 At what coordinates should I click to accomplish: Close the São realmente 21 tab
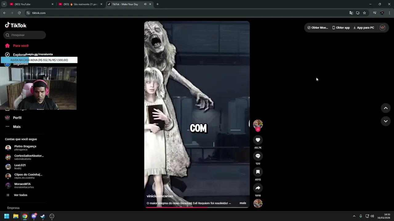tap(101, 4)
